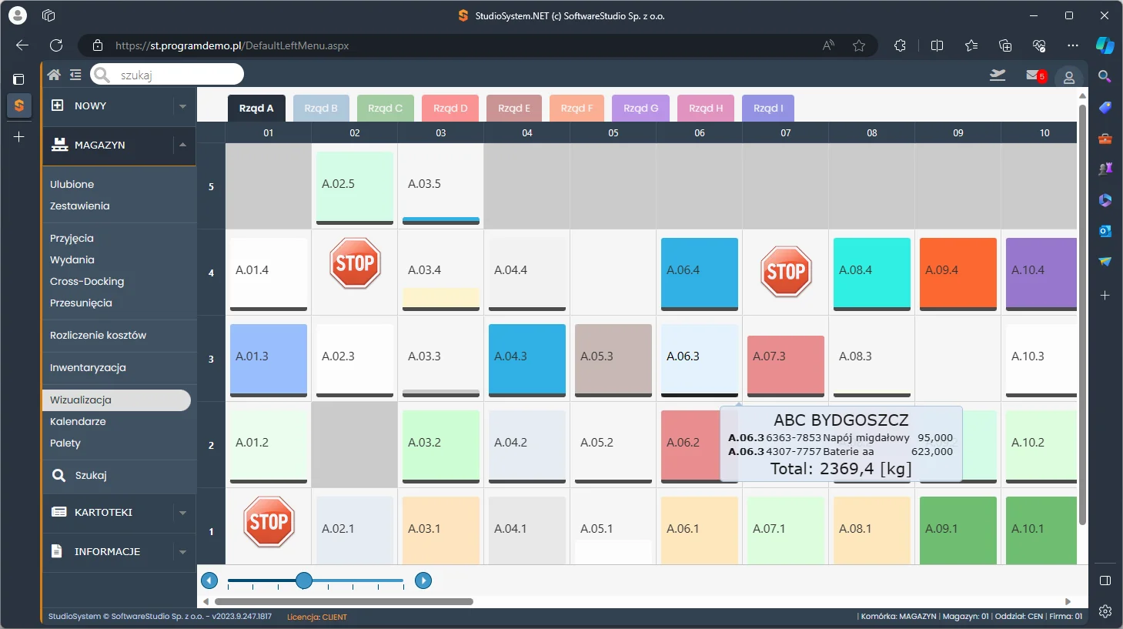Click the STOP sign in column 01 level 1
The height and width of the screenshot is (629, 1123).
pos(269,522)
